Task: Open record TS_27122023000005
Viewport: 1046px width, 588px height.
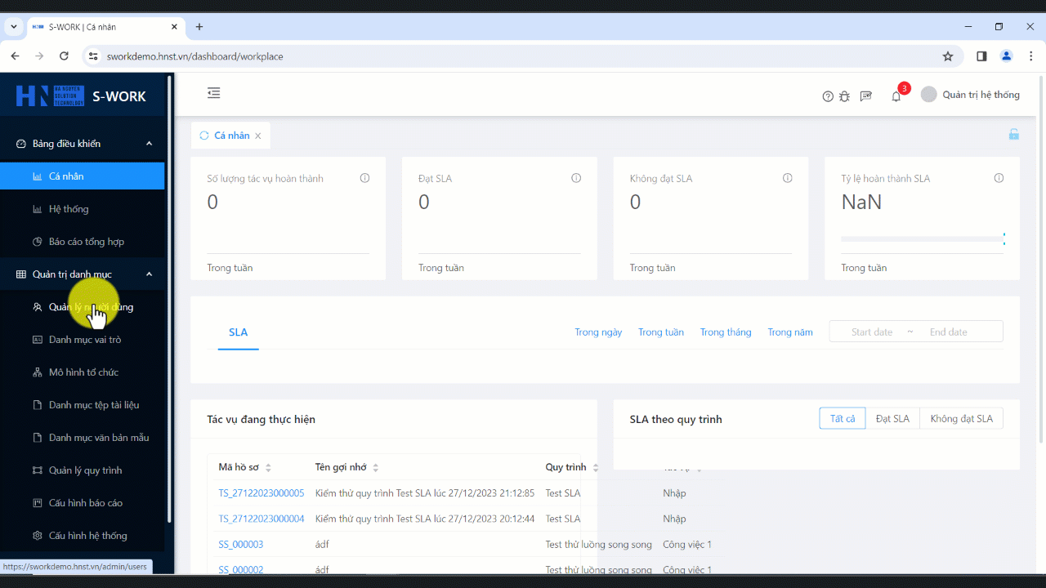Action: (261, 493)
